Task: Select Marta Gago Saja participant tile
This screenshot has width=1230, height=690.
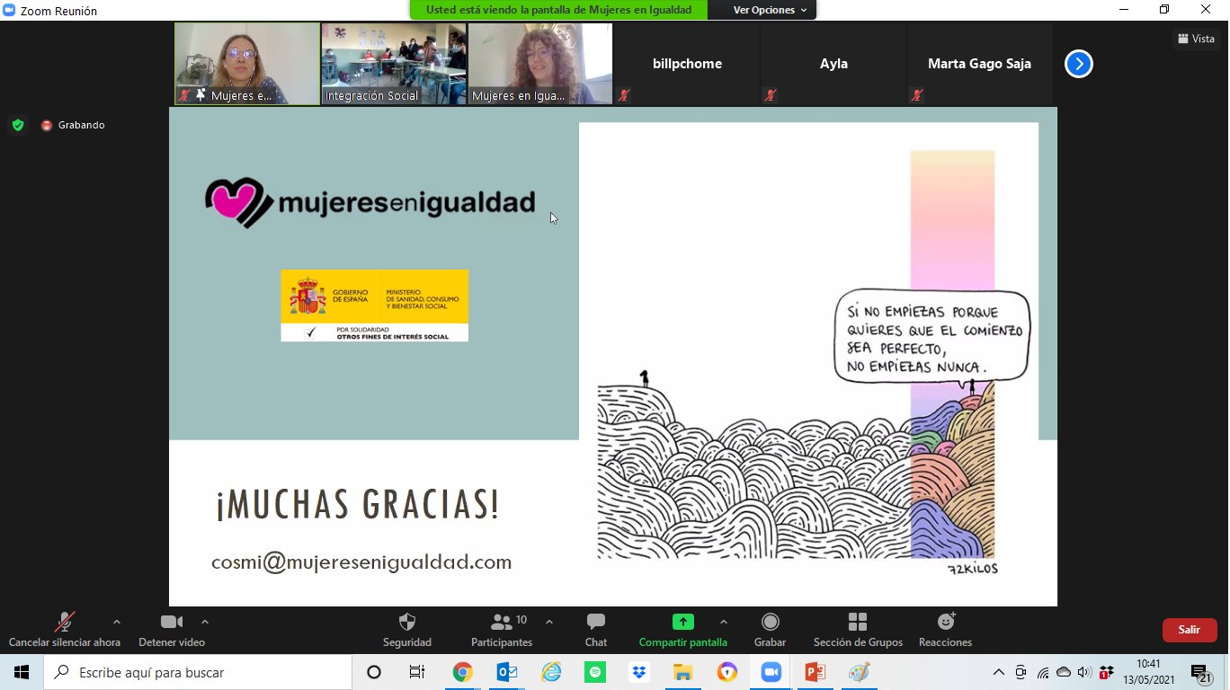Action: (979, 64)
